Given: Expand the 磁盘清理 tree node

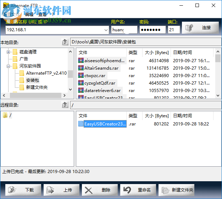Looking at the screenshot, I should coord(9,52).
